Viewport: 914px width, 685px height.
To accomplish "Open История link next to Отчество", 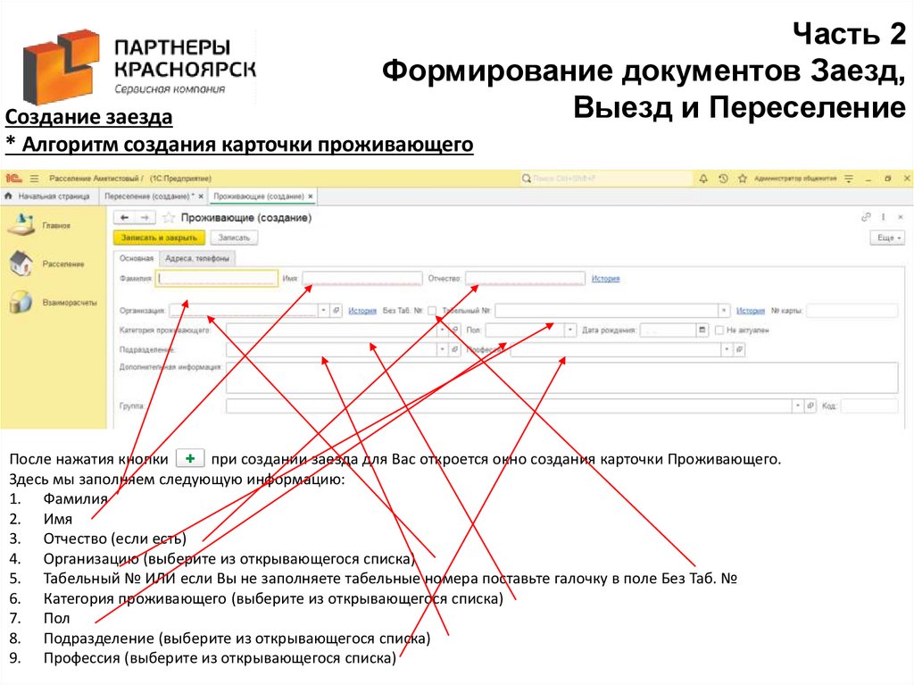I will [606, 279].
